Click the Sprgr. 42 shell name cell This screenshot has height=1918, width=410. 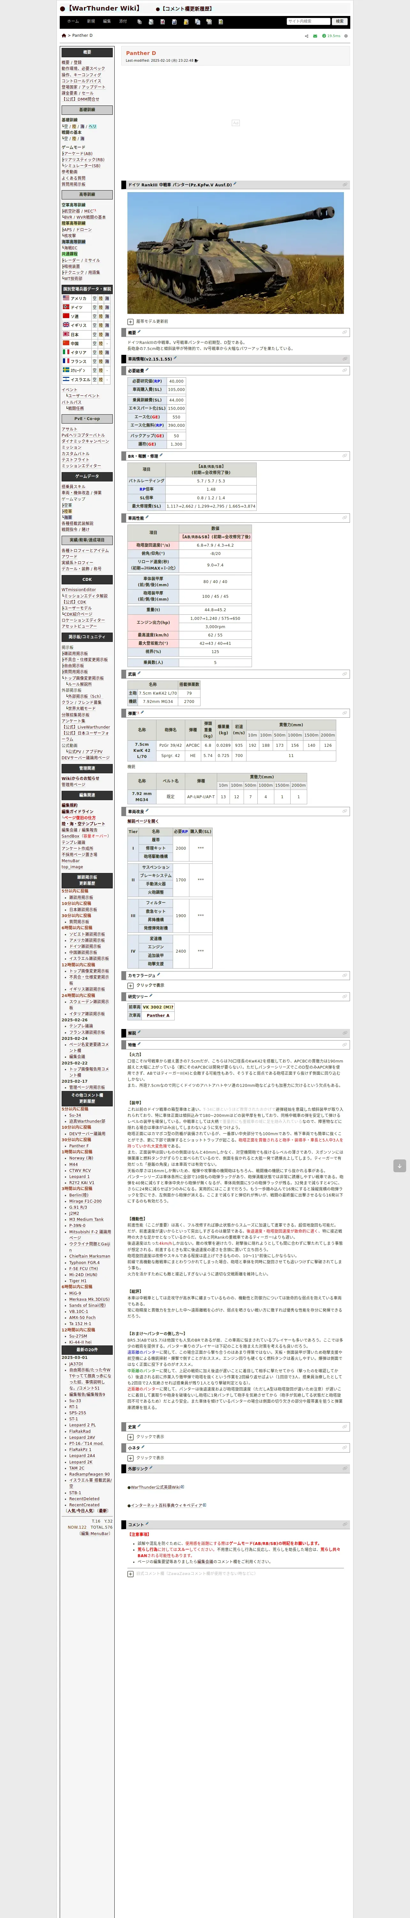[x=171, y=755]
